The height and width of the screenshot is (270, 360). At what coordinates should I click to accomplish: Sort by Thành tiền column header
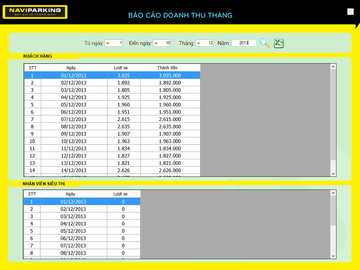tap(167, 67)
